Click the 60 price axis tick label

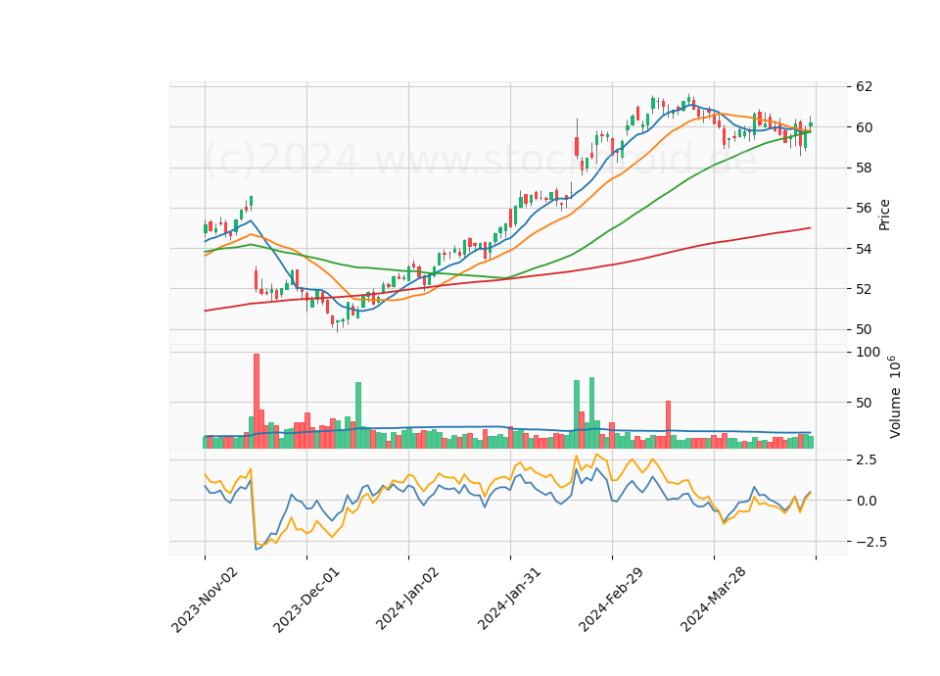tap(864, 127)
